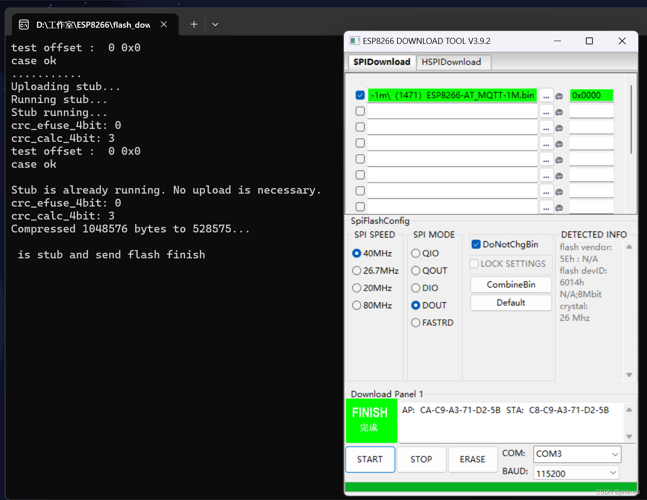Screen dimensions: 647x500
Task: Enable the second bin file row checkbox
Action: click(360, 111)
